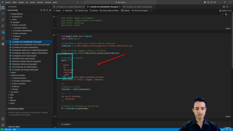
Task: Open the Extensions view
Action: coord(3,32)
